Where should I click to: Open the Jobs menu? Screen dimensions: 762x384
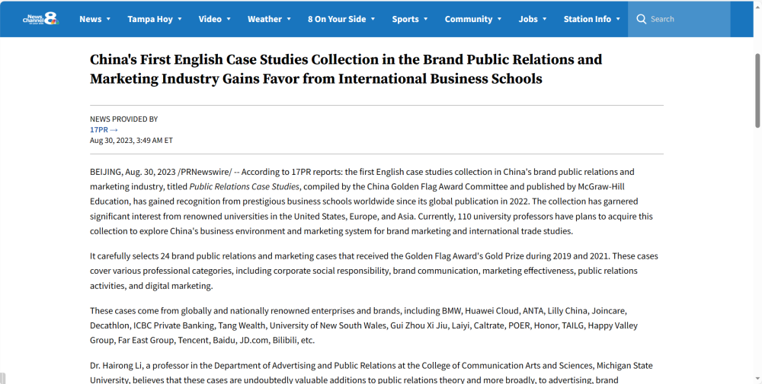[x=528, y=19]
